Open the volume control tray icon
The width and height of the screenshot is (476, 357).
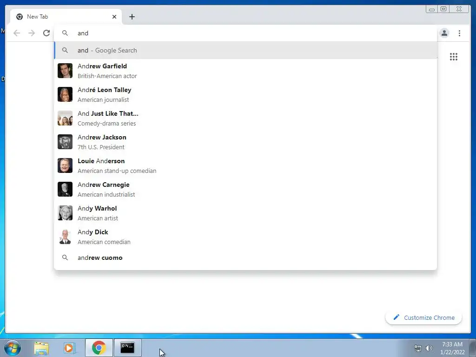coord(429,348)
